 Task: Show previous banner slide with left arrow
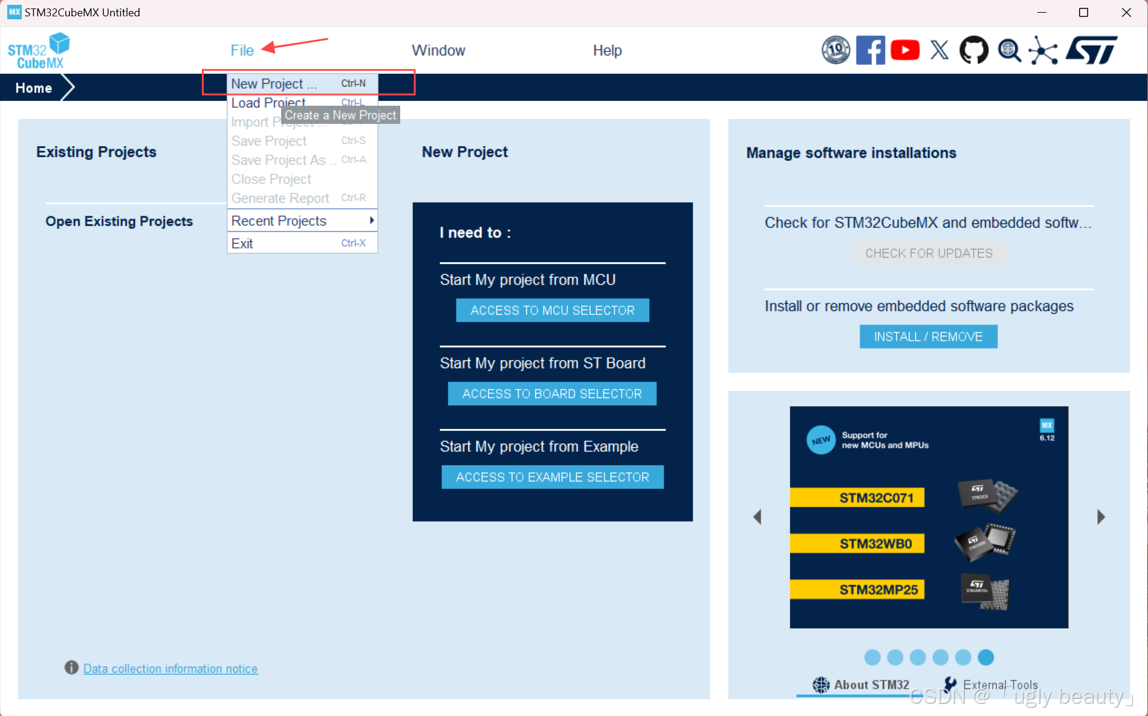(757, 517)
